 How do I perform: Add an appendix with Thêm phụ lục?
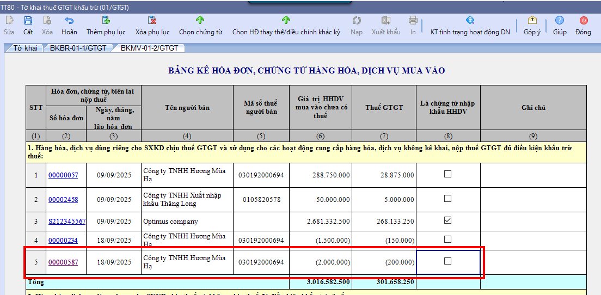click(x=106, y=21)
